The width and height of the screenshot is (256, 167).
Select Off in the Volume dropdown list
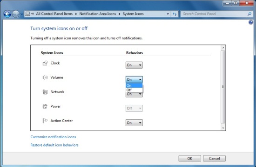point(134,90)
